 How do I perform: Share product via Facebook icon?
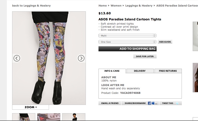(x=150, y=103)
